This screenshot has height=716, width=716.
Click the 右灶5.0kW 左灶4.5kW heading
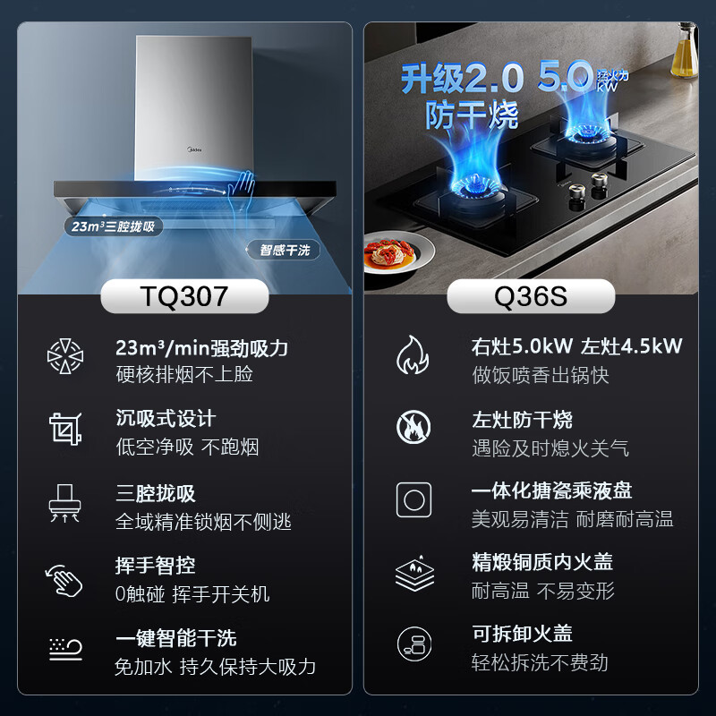pyautogui.click(x=576, y=346)
